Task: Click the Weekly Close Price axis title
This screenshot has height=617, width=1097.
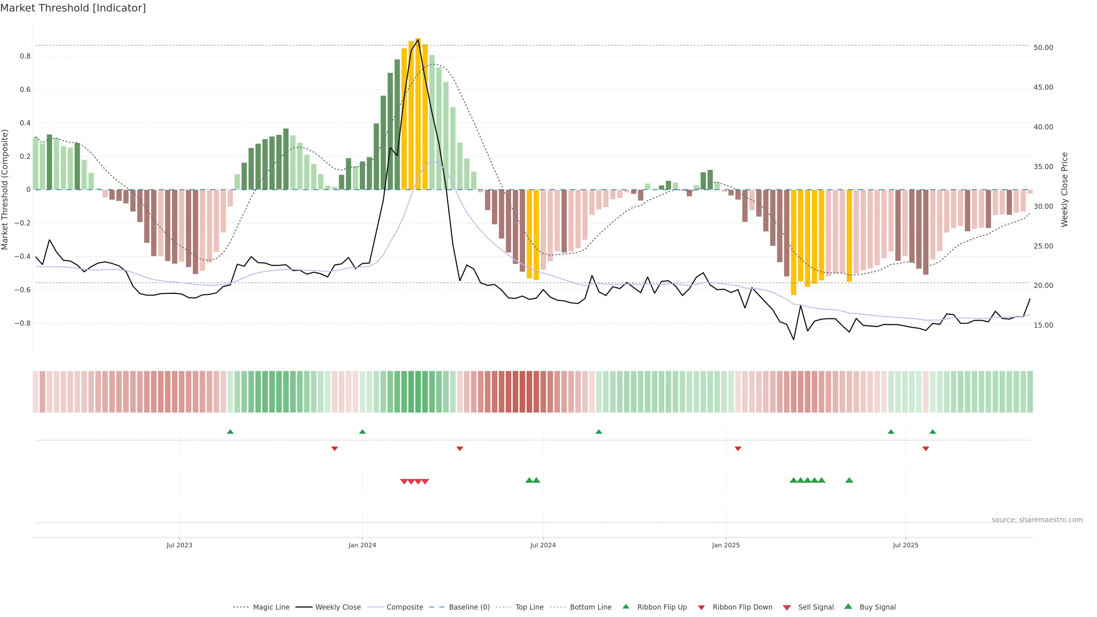Action: (1065, 189)
